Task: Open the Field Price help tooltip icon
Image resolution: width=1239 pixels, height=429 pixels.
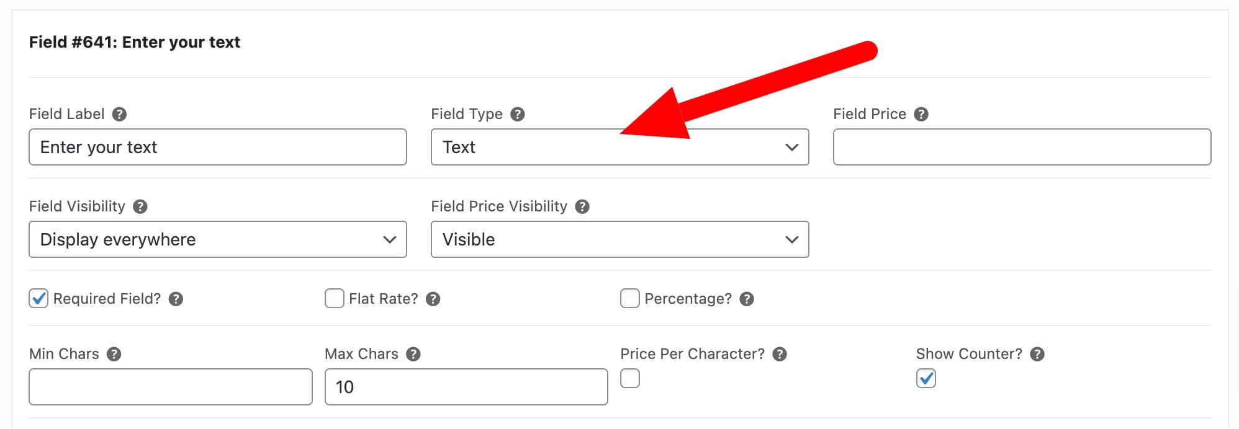Action: 922,113
